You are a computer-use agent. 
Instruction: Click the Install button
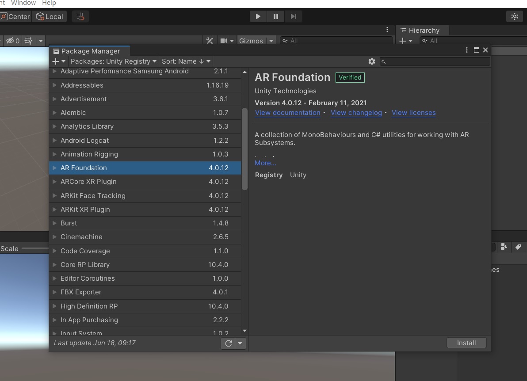[x=466, y=343]
